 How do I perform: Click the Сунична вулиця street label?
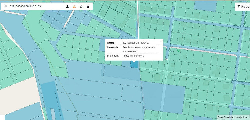[171, 41]
